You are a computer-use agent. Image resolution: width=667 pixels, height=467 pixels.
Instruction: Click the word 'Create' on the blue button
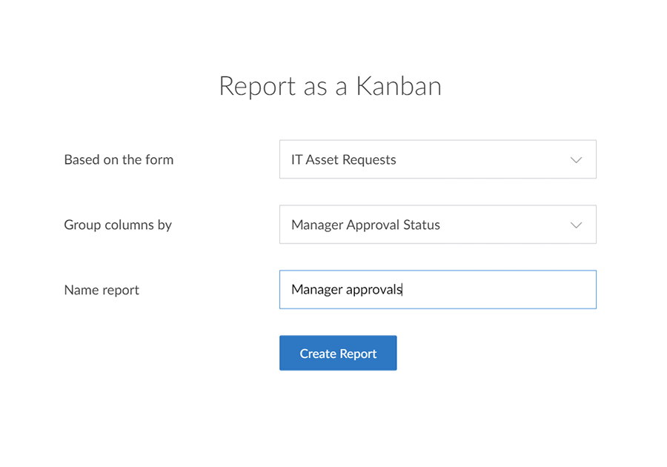click(318, 354)
